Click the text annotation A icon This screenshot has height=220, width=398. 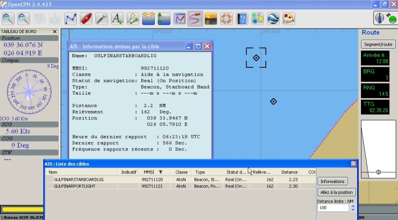[117, 18]
